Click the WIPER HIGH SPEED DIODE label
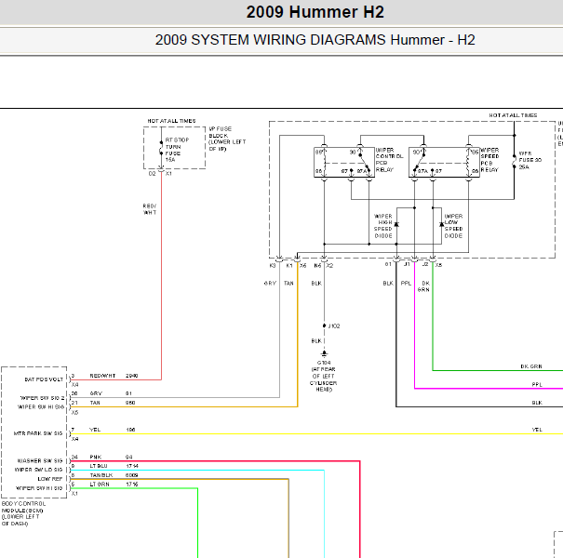 (383, 226)
